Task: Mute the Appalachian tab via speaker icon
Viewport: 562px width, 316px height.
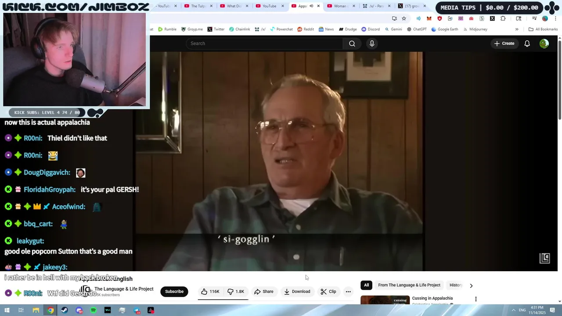Action: click(x=311, y=6)
